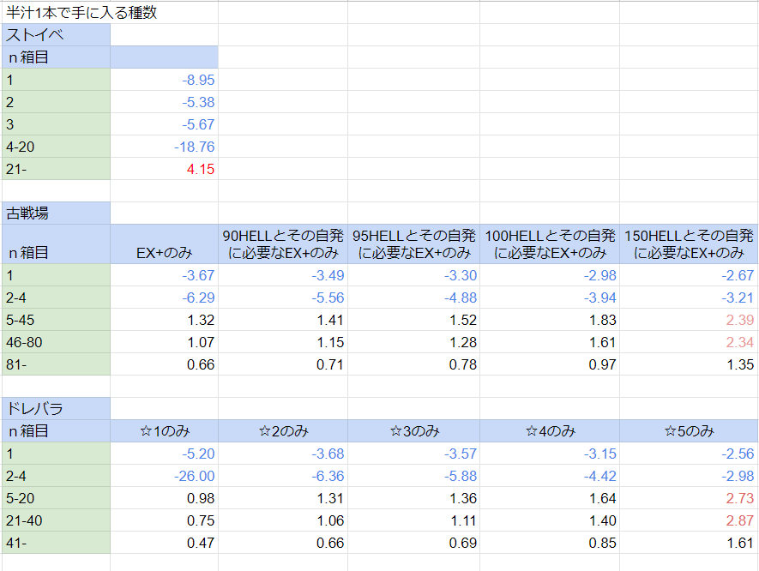Select the pink 2.87 value cell
The image size is (759, 571).
(689, 520)
